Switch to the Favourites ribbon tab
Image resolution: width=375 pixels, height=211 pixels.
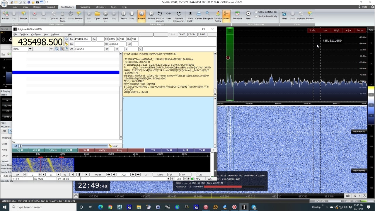pyautogui.click(x=85, y=7)
